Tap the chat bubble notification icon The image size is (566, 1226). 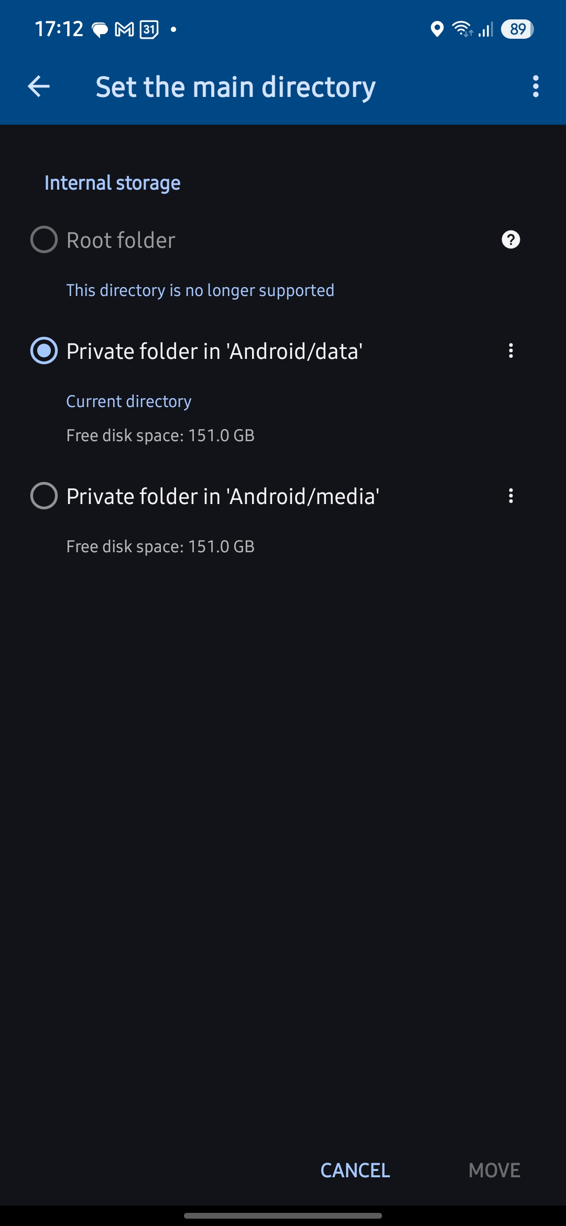pos(100,30)
